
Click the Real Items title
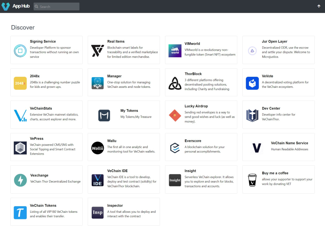116,41
